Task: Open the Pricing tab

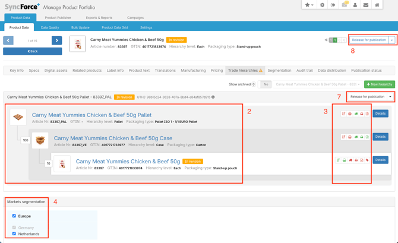Action: pyautogui.click(x=217, y=71)
